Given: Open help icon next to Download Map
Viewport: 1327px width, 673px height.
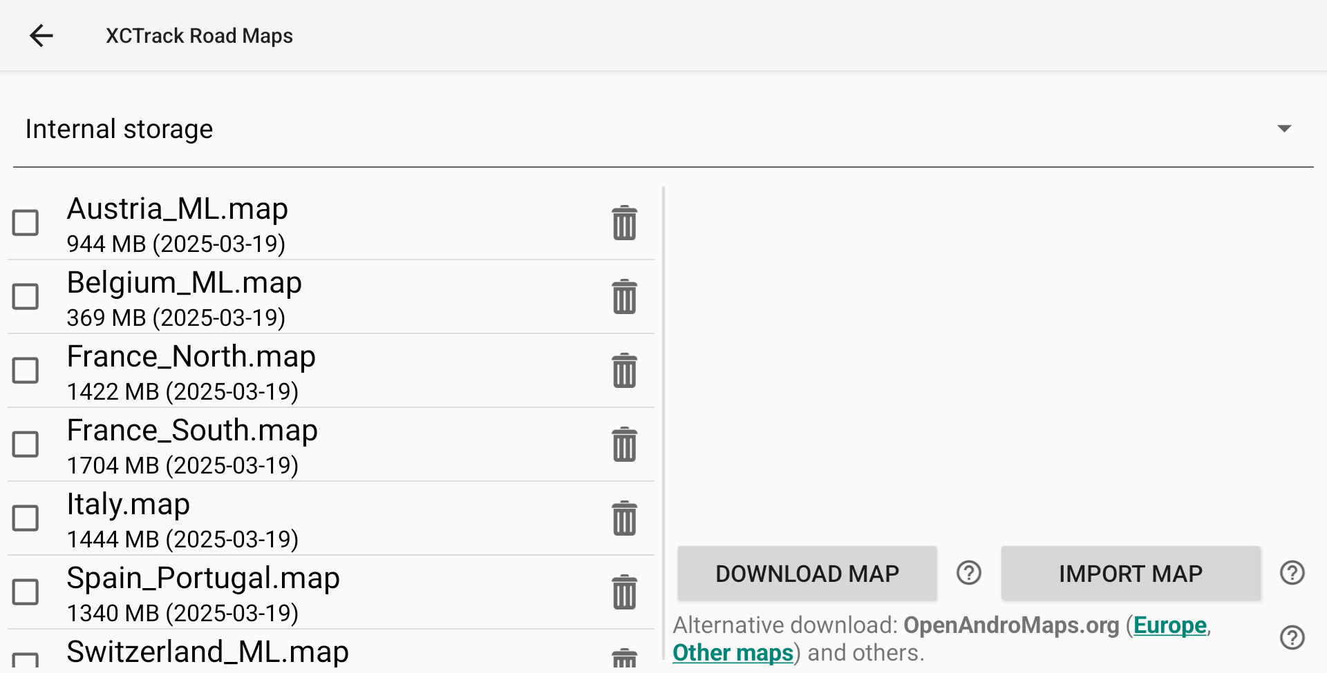Looking at the screenshot, I should click(969, 573).
